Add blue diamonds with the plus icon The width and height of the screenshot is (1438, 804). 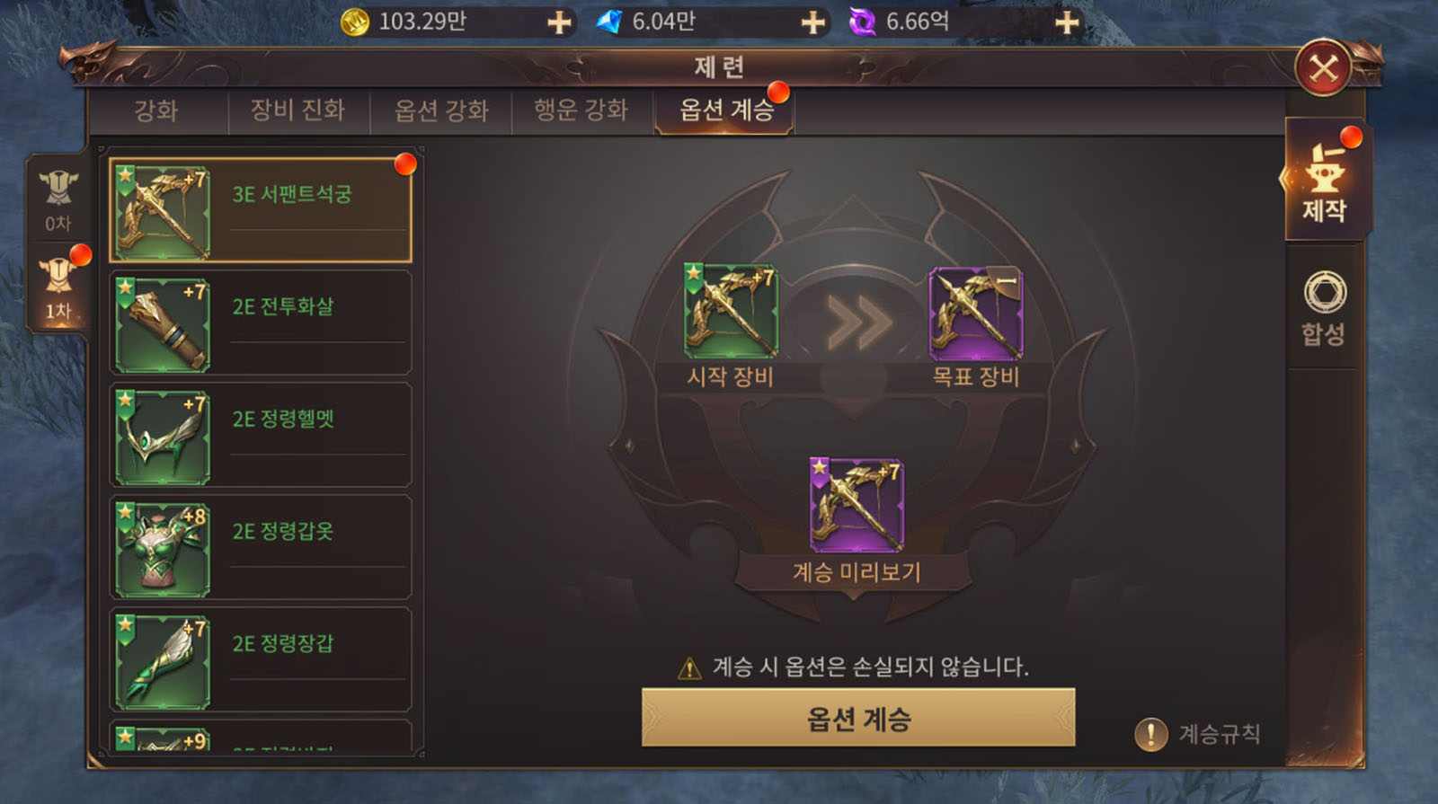812,22
